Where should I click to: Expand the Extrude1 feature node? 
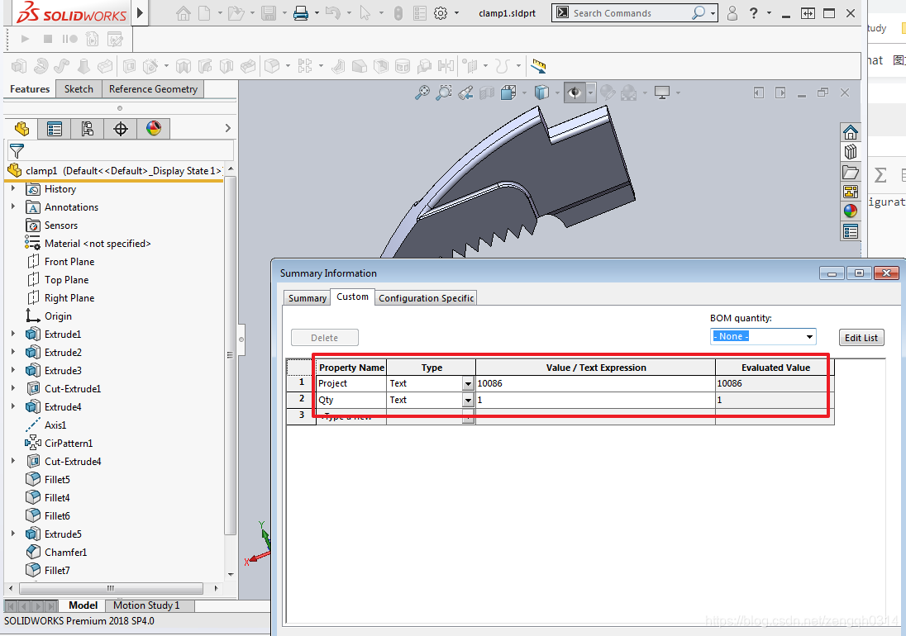click(13, 334)
